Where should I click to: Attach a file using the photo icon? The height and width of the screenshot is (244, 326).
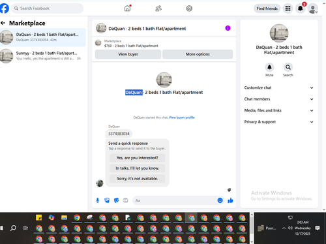107,200
